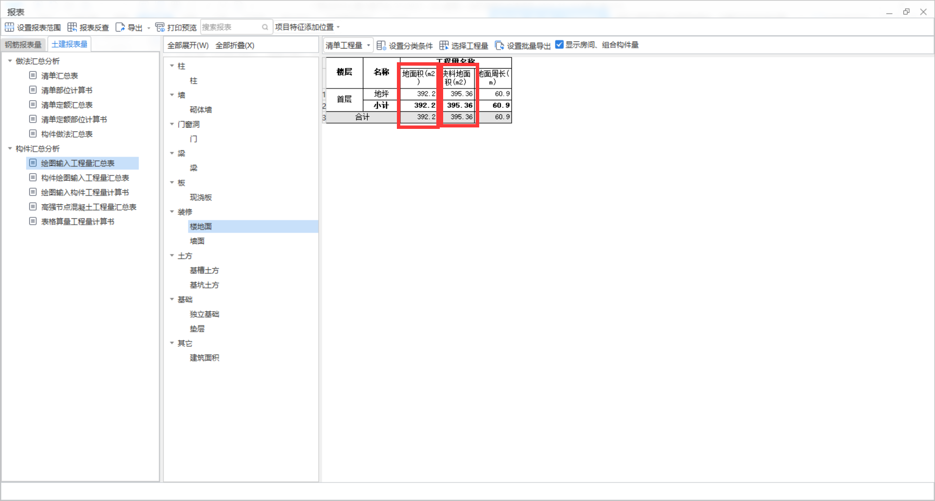Screen dimensions: 935x501
Task: Select 垫层 in component tree
Action: (x=197, y=329)
